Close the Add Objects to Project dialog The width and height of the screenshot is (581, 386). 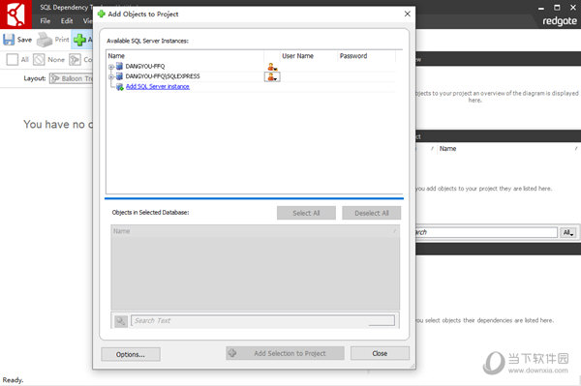click(x=408, y=14)
